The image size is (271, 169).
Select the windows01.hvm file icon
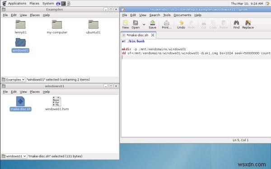[57, 101]
